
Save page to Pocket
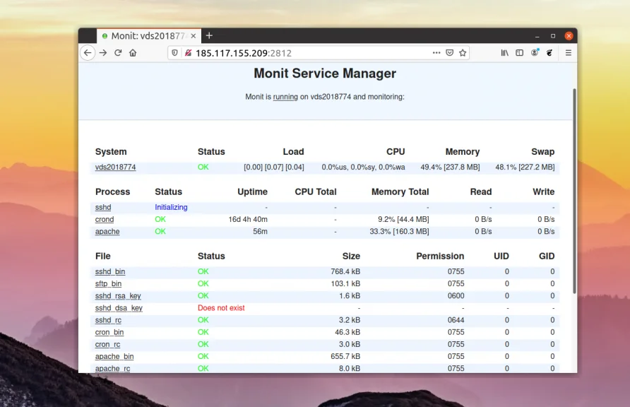tap(449, 53)
